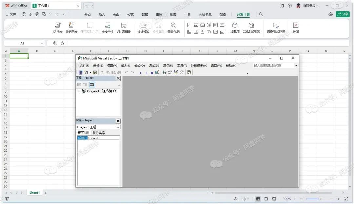Click the green 分享 share button
The image size is (354, 204).
click(x=343, y=14)
